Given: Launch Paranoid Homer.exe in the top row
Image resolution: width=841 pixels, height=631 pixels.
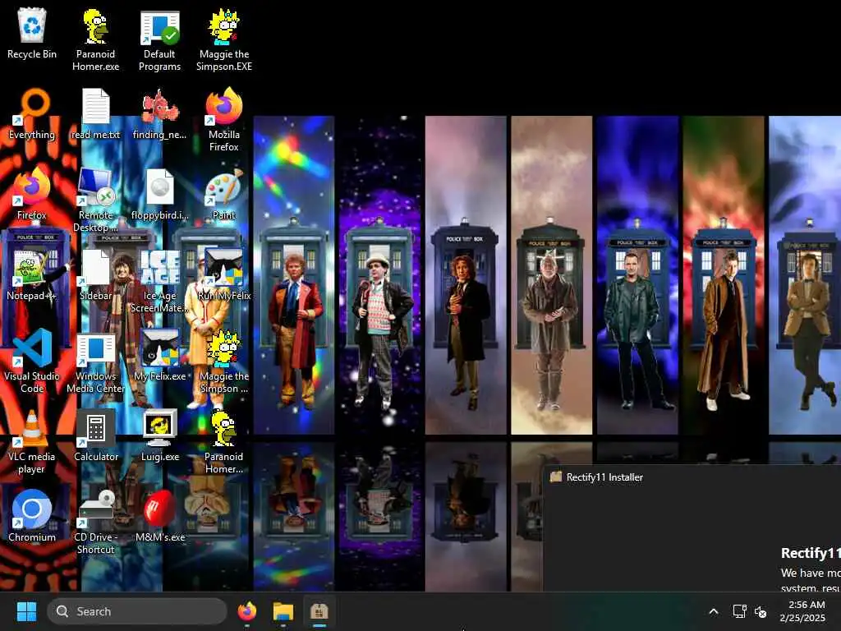Looking at the screenshot, I should pyautogui.click(x=95, y=39).
